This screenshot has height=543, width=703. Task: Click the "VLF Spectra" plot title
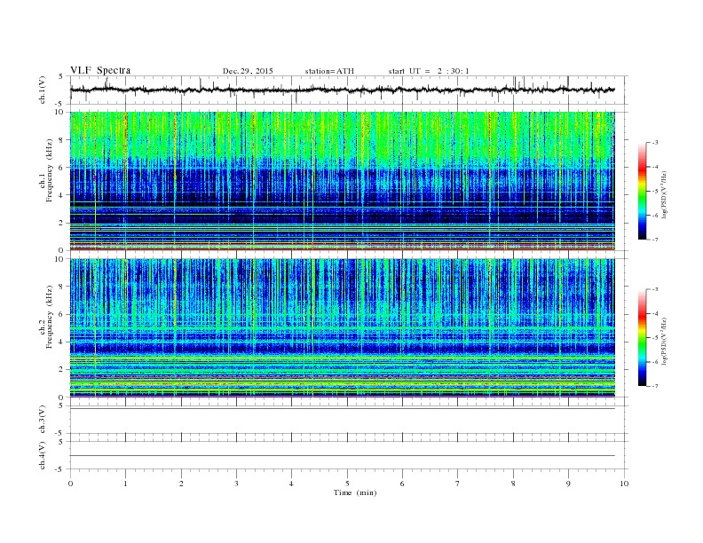(100, 70)
